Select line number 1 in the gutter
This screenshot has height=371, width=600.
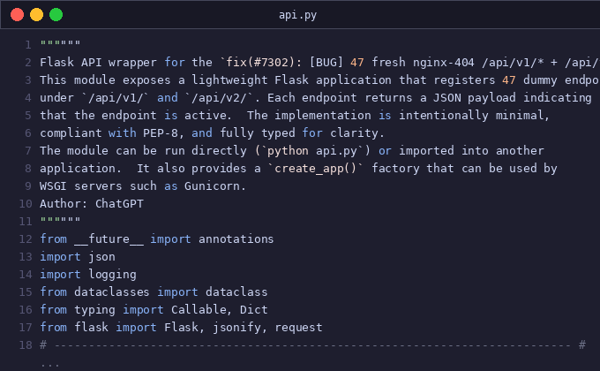coord(28,45)
